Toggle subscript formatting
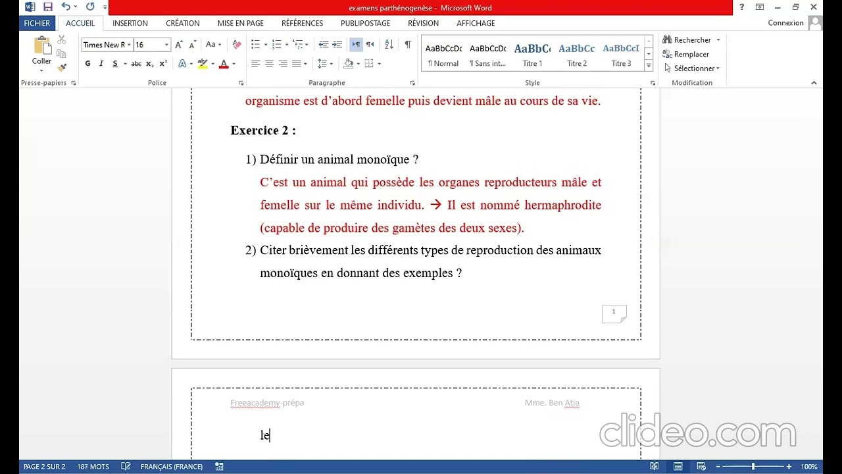Image resolution: width=842 pixels, height=474 pixels. click(x=150, y=64)
